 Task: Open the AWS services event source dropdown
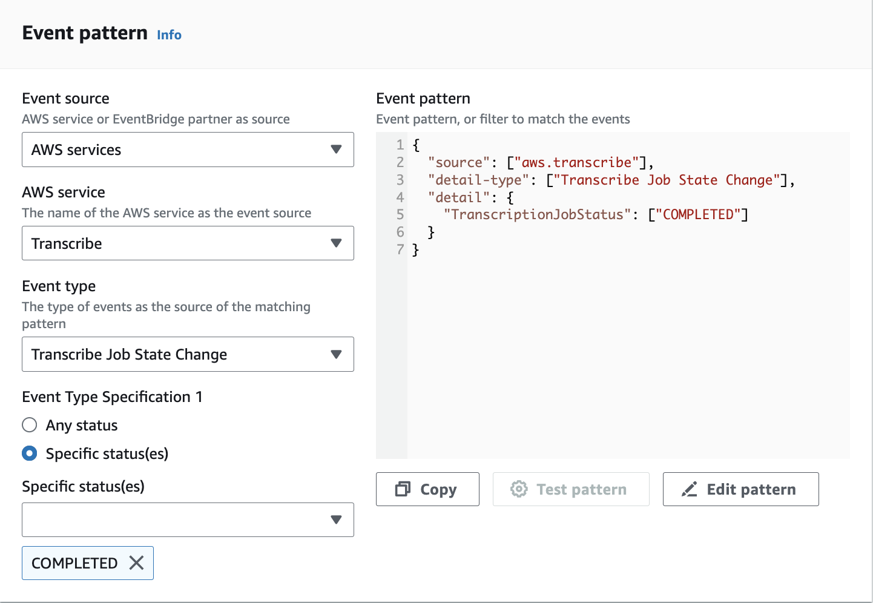[188, 150]
